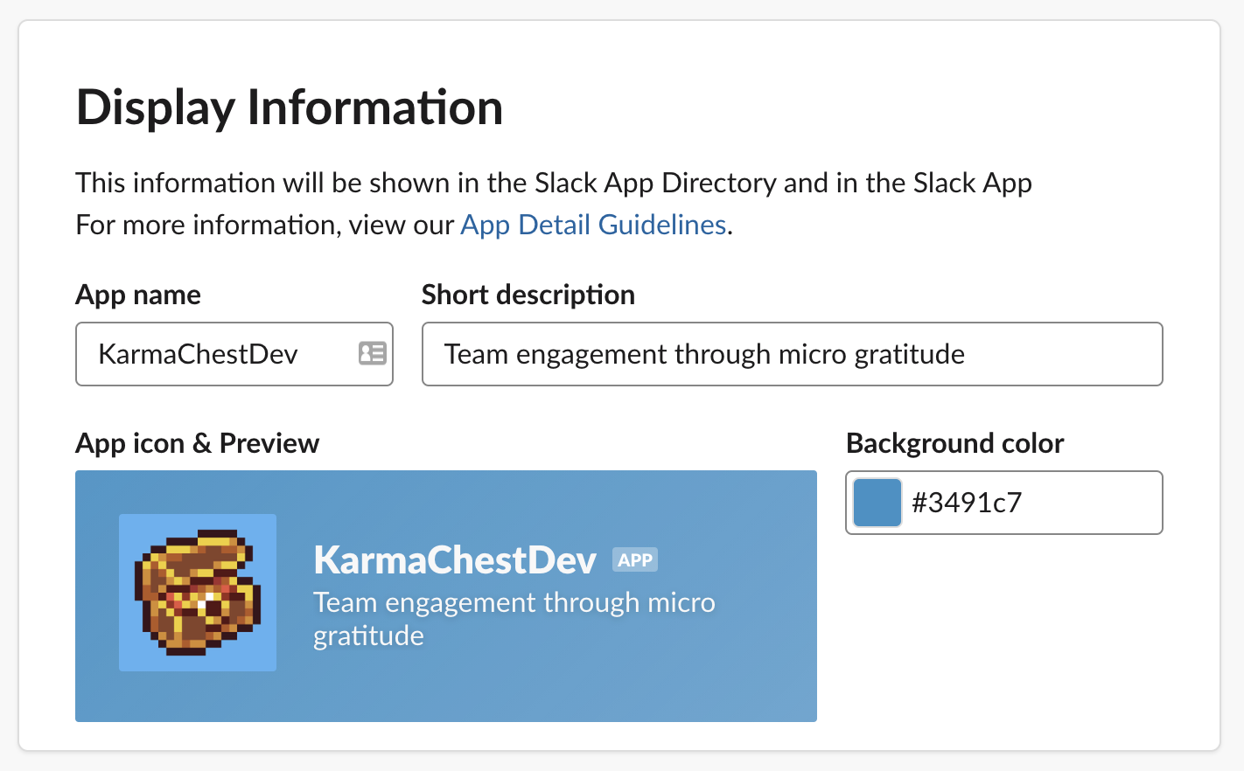Click the 'Short description' label
This screenshot has width=1244, height=771.
click(528, 295)
